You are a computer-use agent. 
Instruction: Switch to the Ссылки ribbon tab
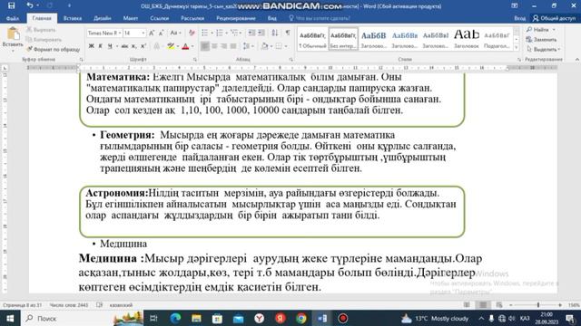pos(160,18)
